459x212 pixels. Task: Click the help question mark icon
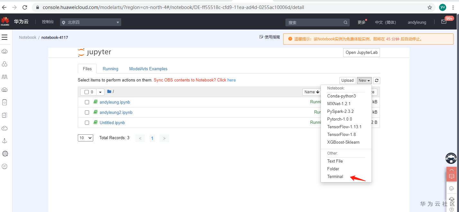[x=452, y=209]
